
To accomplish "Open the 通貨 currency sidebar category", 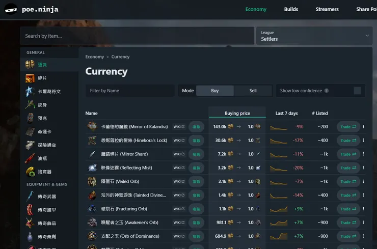I will [49, 65].
